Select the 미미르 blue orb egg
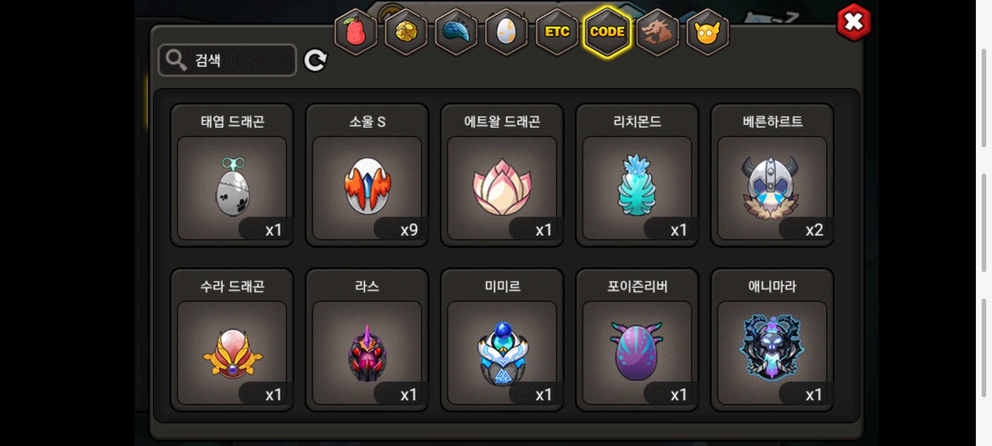 pos(502,340)
